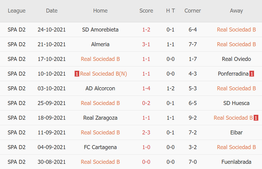Open the SD Amorebieta team link
The image size is (262, 169).
[x=100, y=30]
